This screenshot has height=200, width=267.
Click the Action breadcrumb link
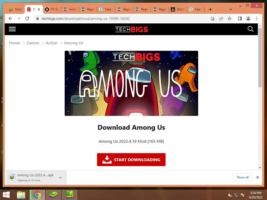click(51, 43)
